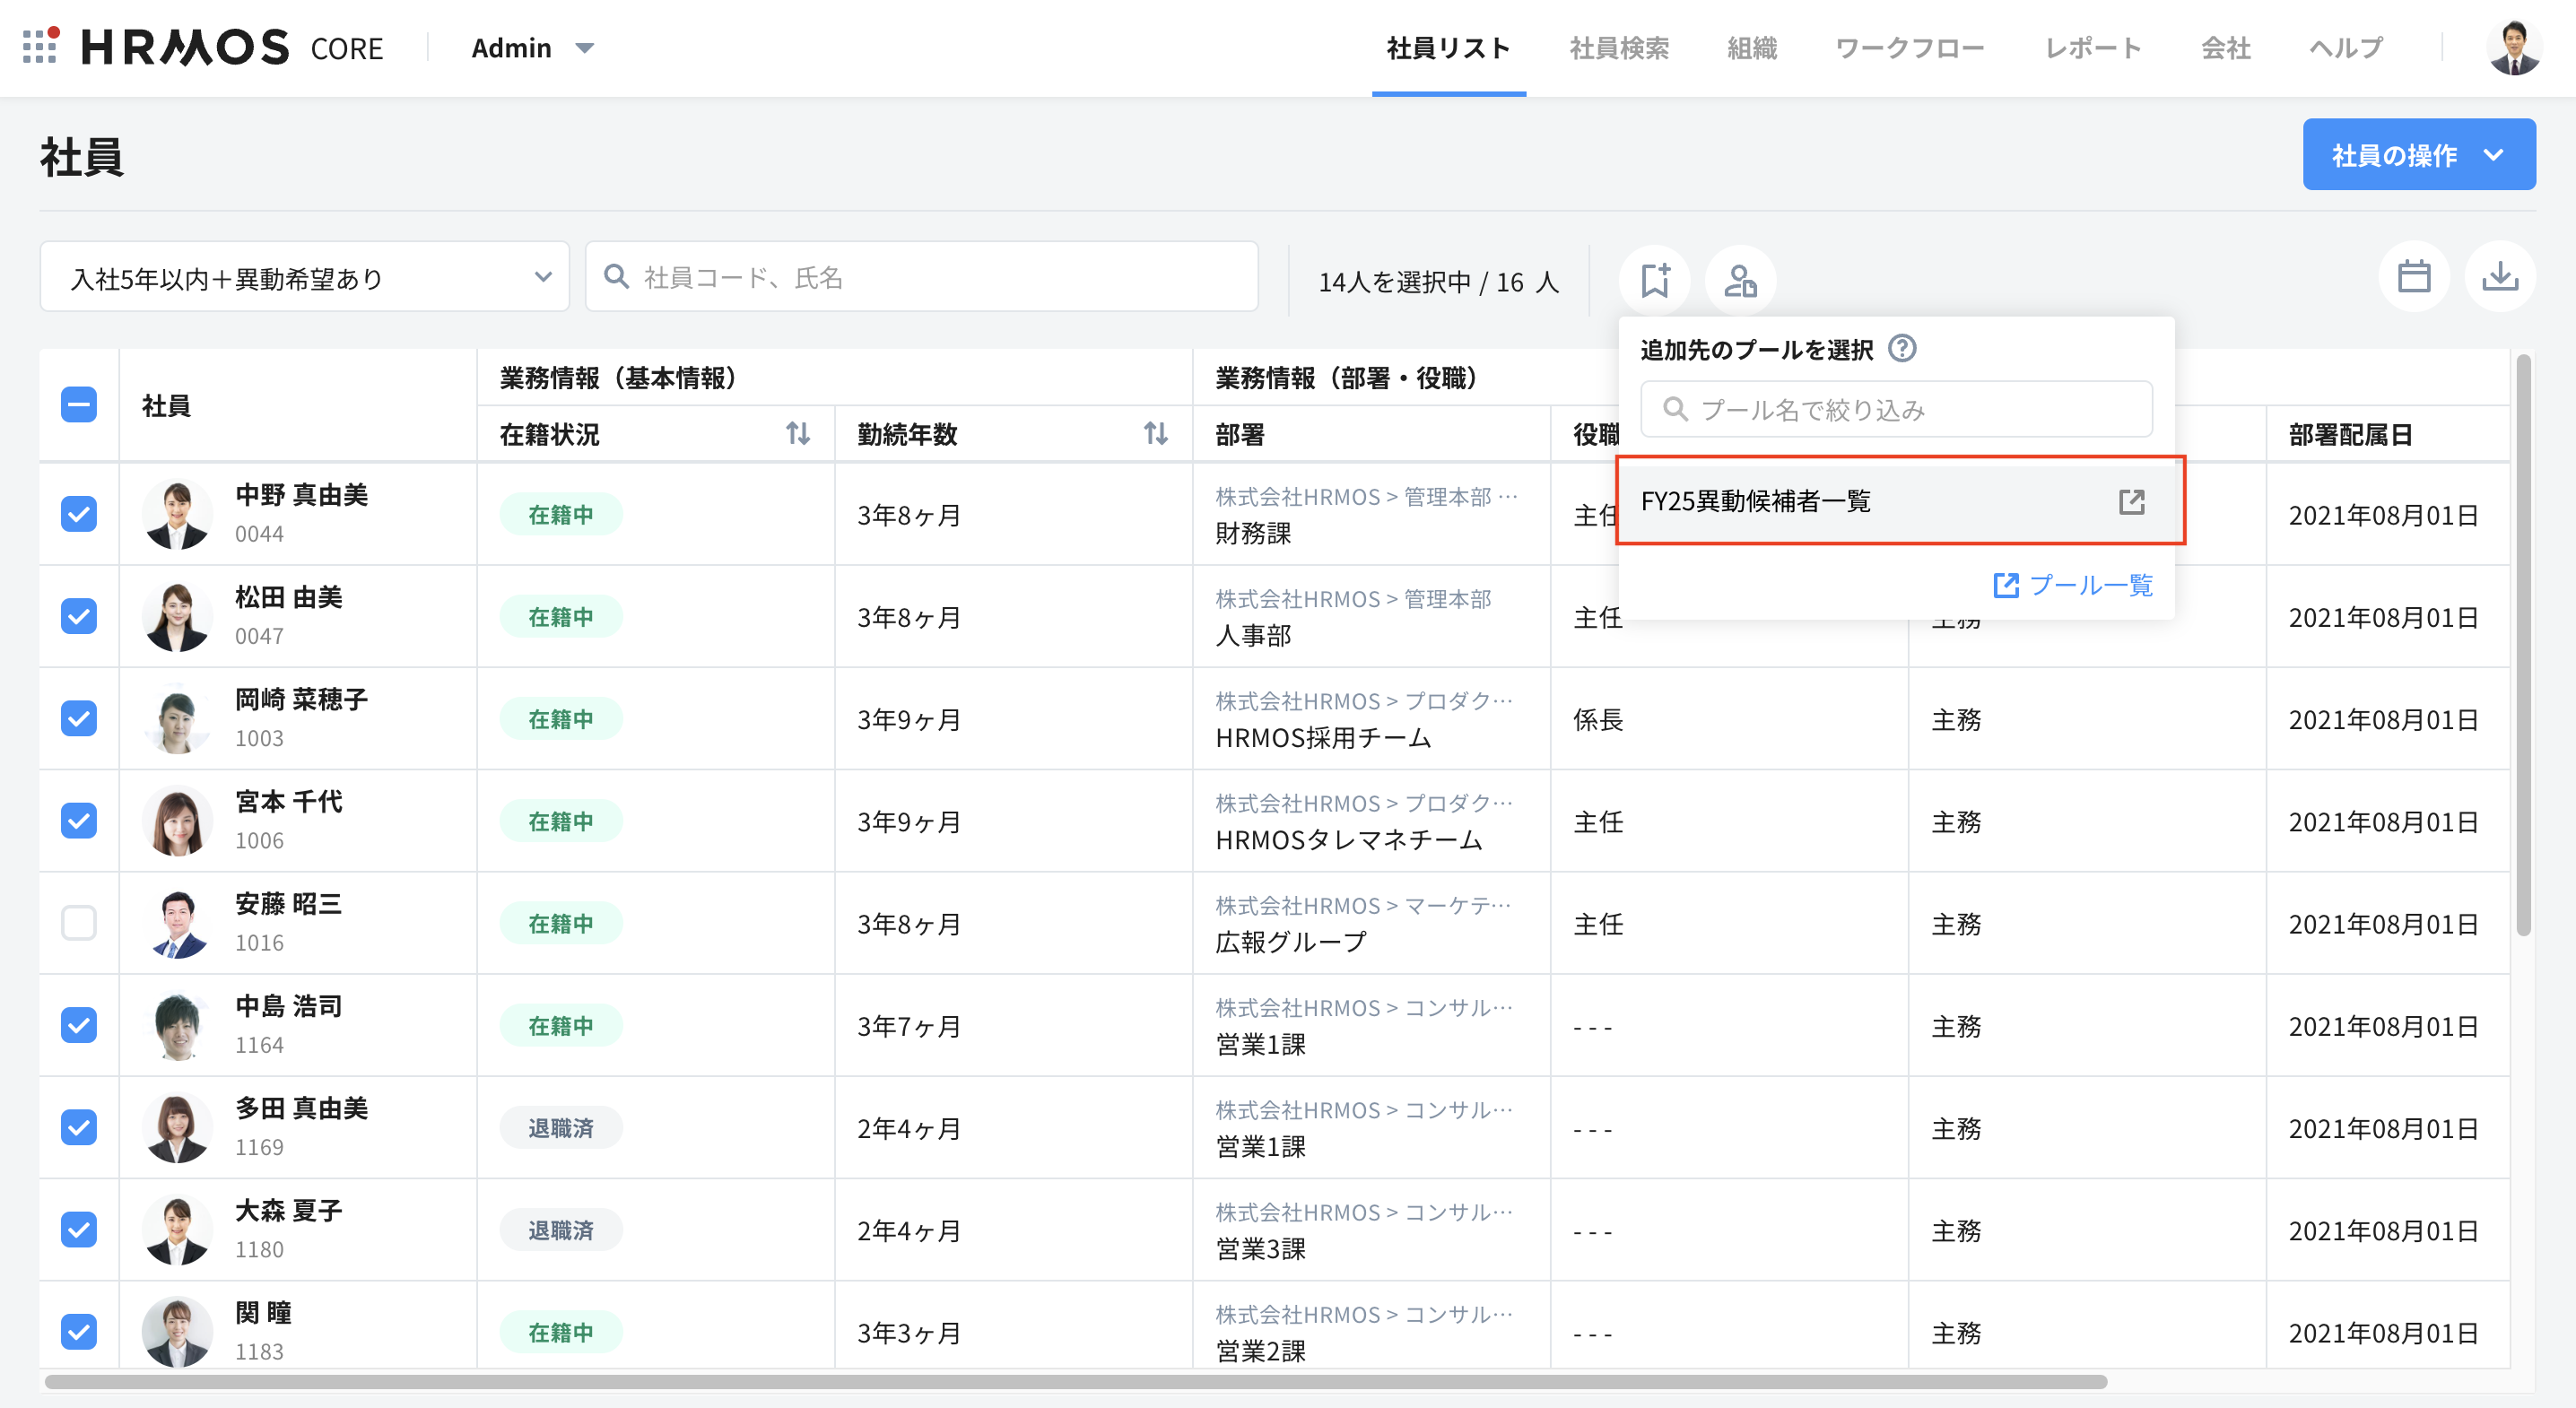Open the 入社5年以内＋異動希望あり filter dropdown
This screenshot has height=1408, width=2576.
point(304,277)
